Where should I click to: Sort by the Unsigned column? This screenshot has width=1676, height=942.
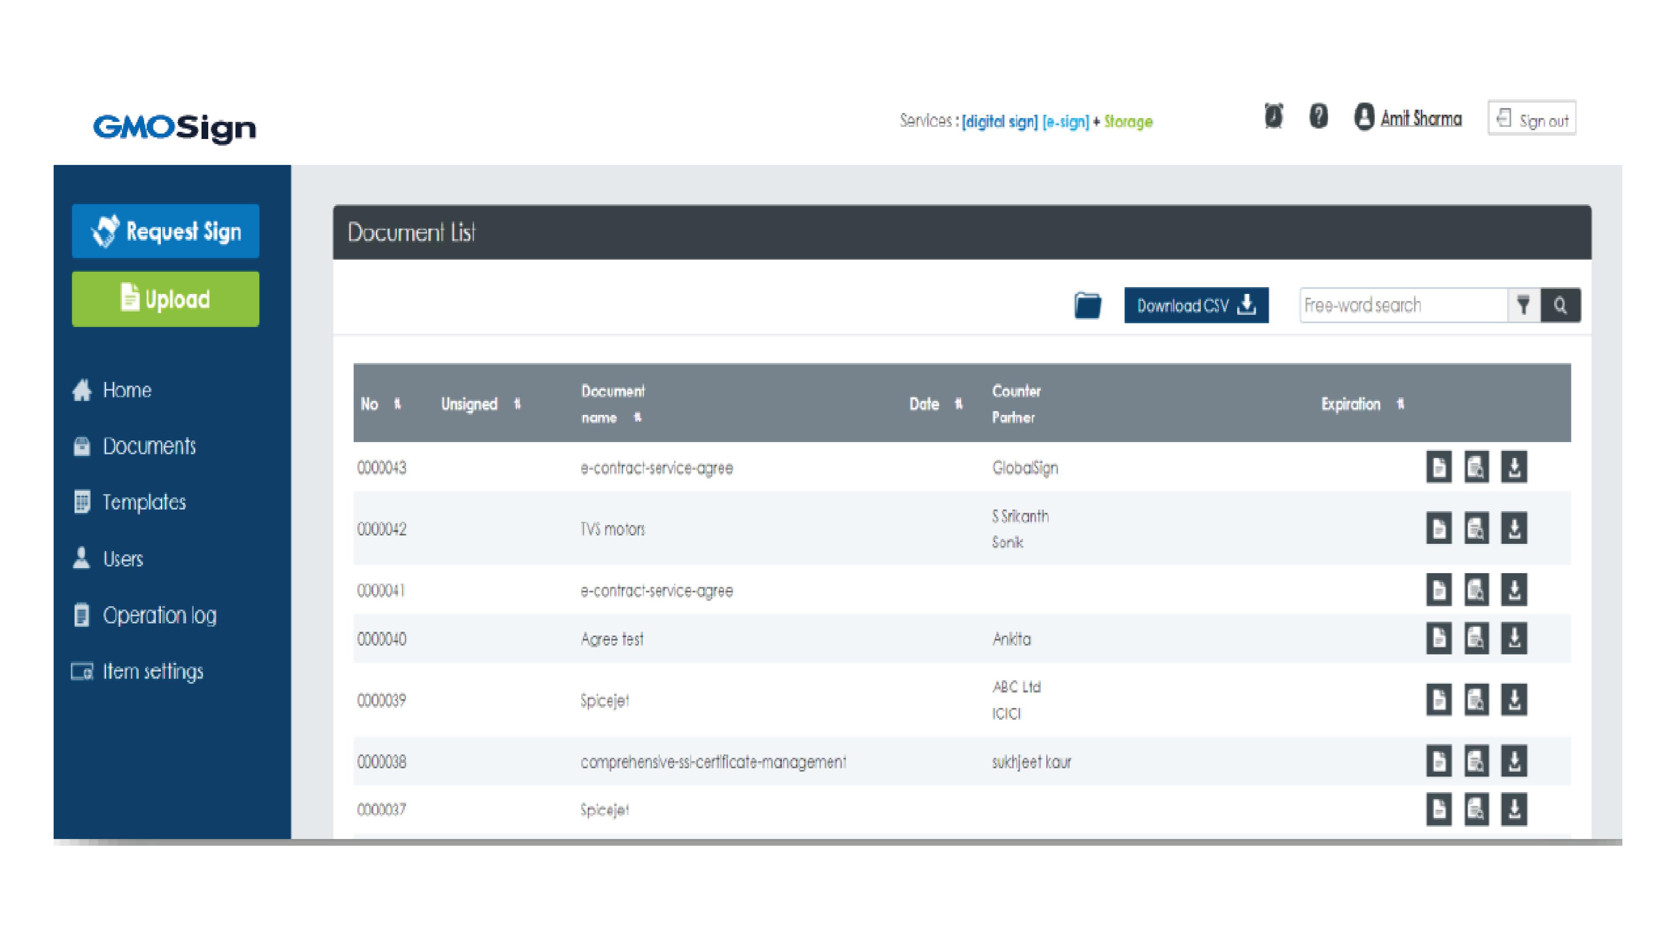point(517,404)
